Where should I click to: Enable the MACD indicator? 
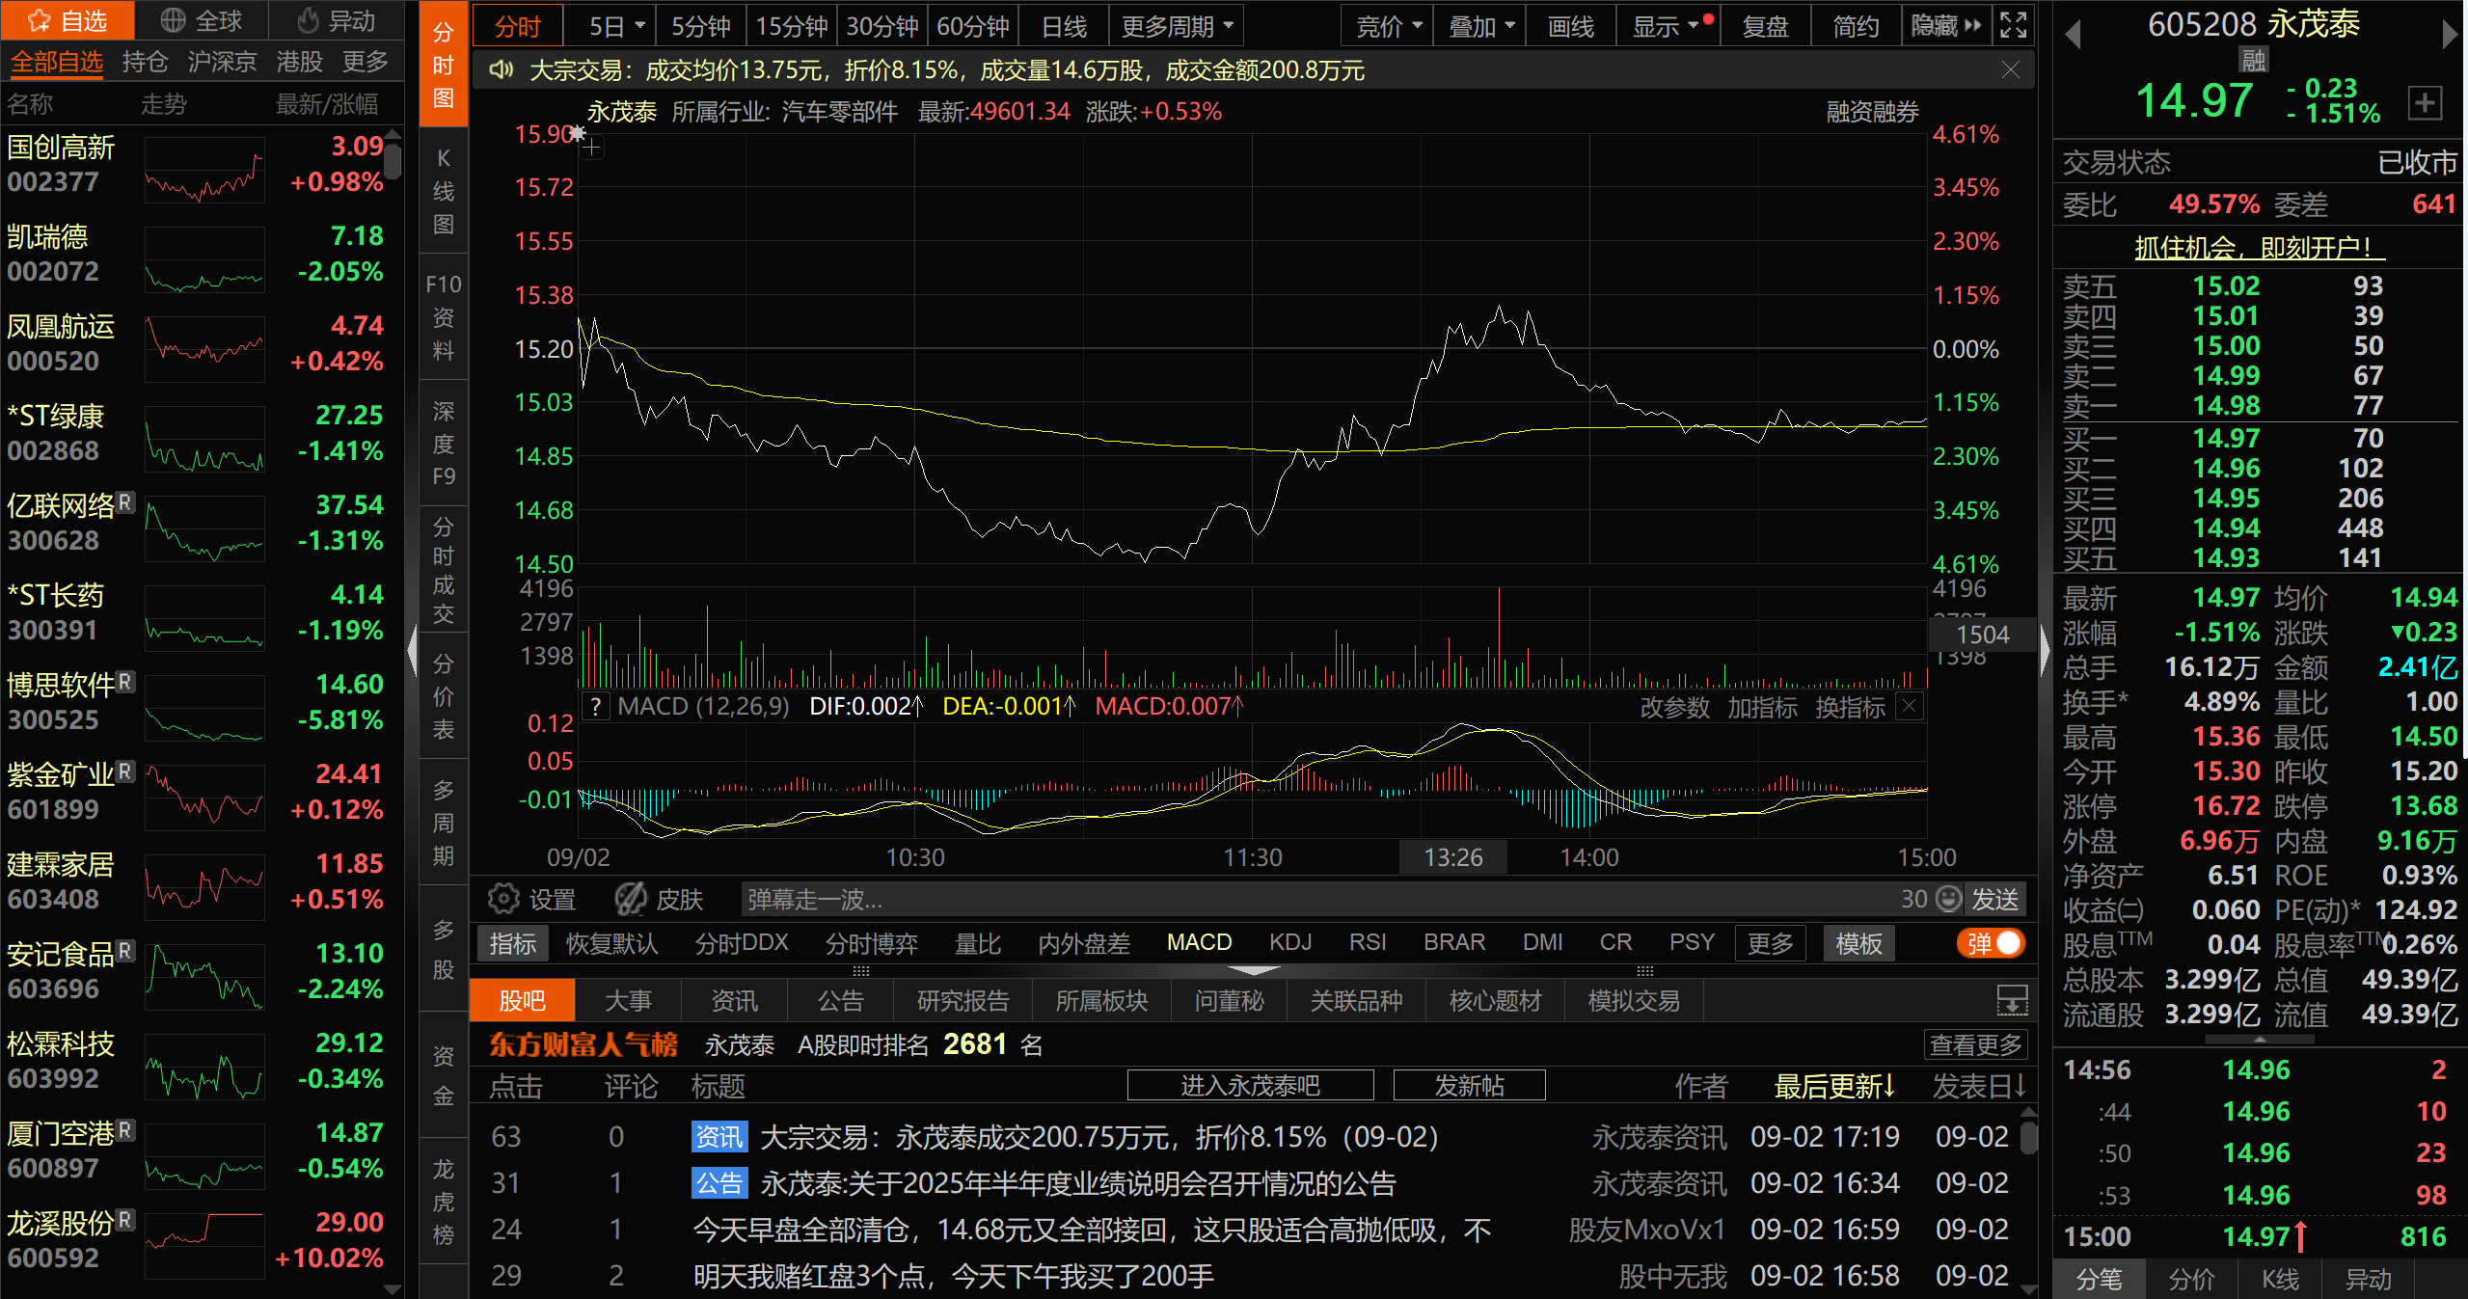coord(1199,942)
